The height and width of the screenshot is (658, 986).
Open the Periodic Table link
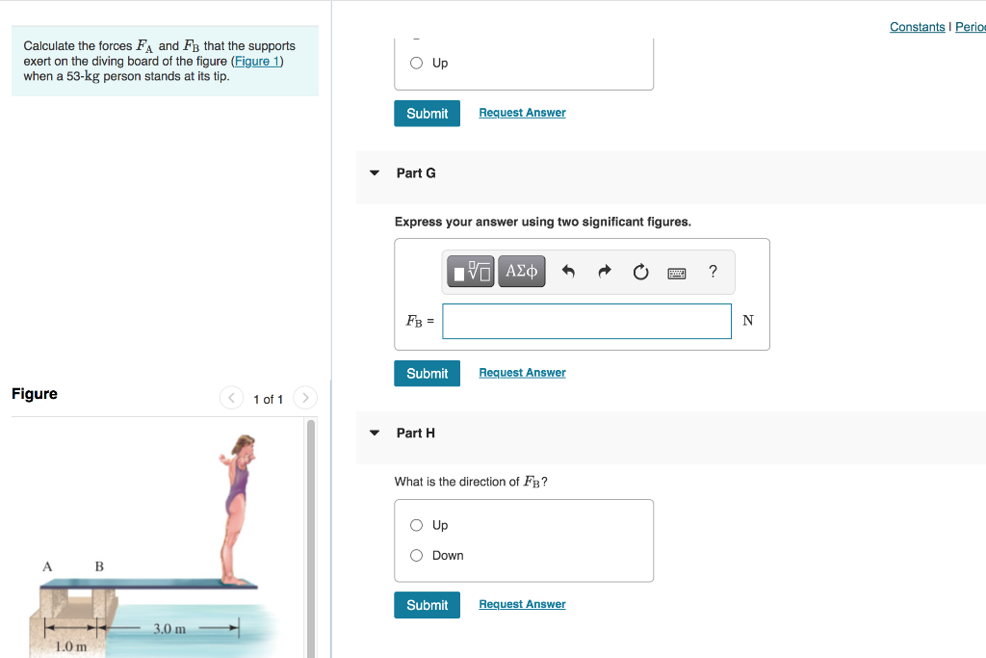(971, 26)
